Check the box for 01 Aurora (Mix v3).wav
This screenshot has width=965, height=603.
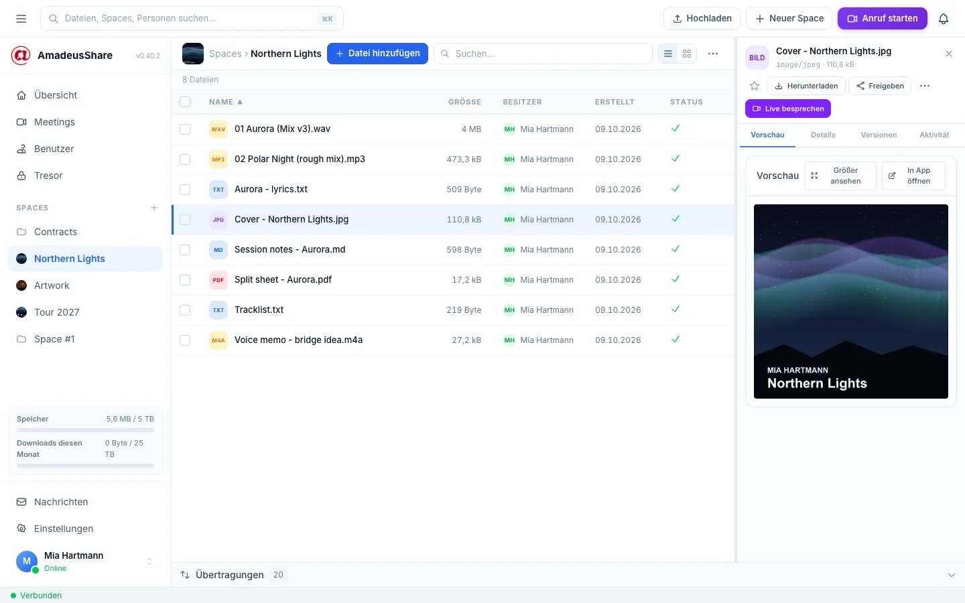pos(185,129)
